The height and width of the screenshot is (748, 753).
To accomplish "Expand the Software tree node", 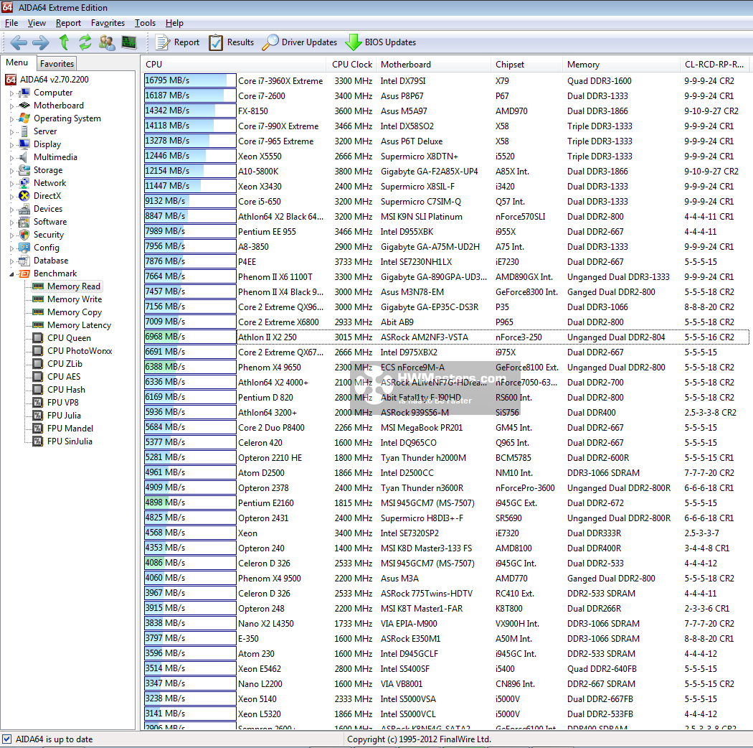I will [x=12, y=223].
